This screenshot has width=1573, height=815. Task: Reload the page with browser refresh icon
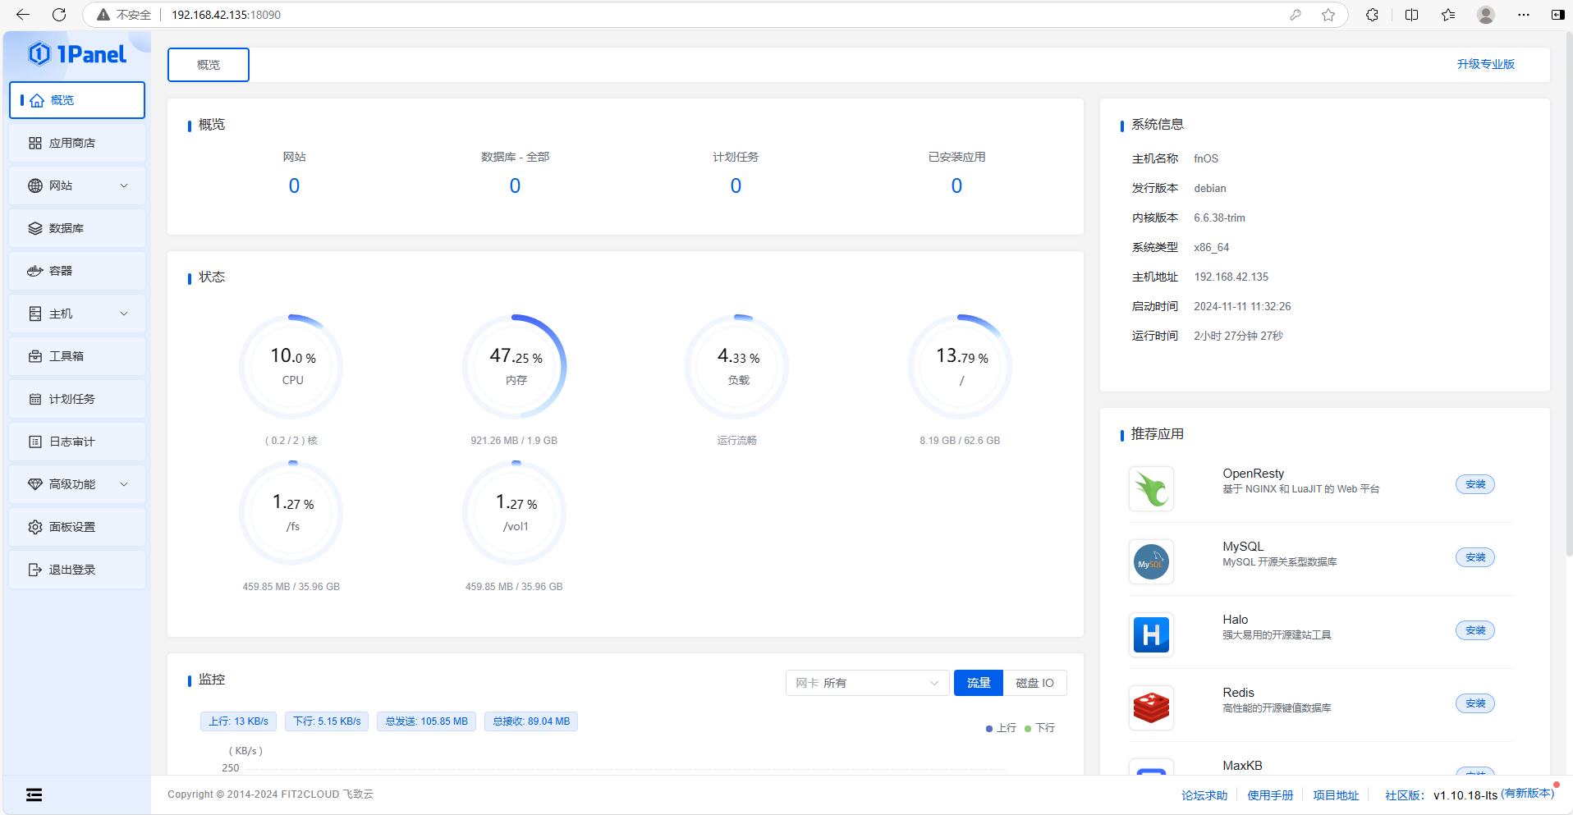(59, 15)
